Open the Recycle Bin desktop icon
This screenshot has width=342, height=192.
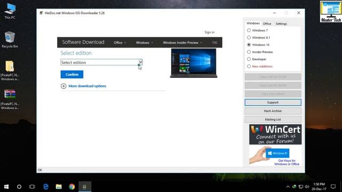coord(10,39)
